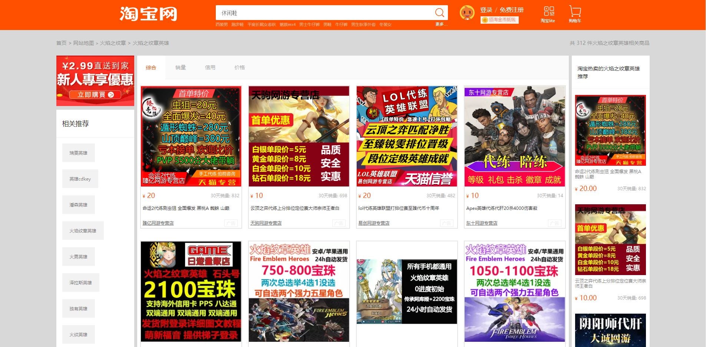Screen dimensions: 706x347
Task: Click the 领淘金币抵钱 coin badge
Action: click(499, 20)
